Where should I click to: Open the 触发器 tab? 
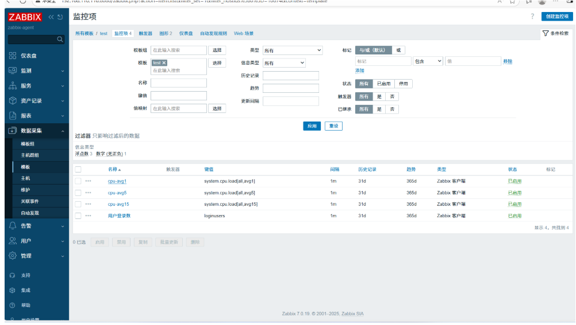[145, 33]
